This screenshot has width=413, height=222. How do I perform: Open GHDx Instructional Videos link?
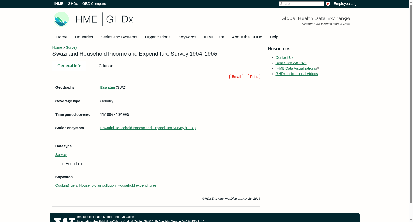297,74
